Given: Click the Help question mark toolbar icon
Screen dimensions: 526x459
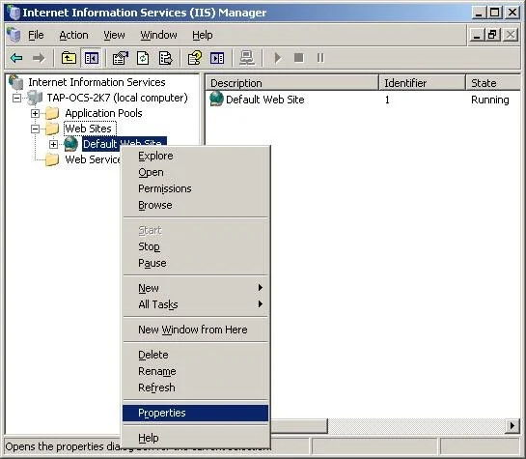Looking at the screenshot, I should tap(195, 58).
